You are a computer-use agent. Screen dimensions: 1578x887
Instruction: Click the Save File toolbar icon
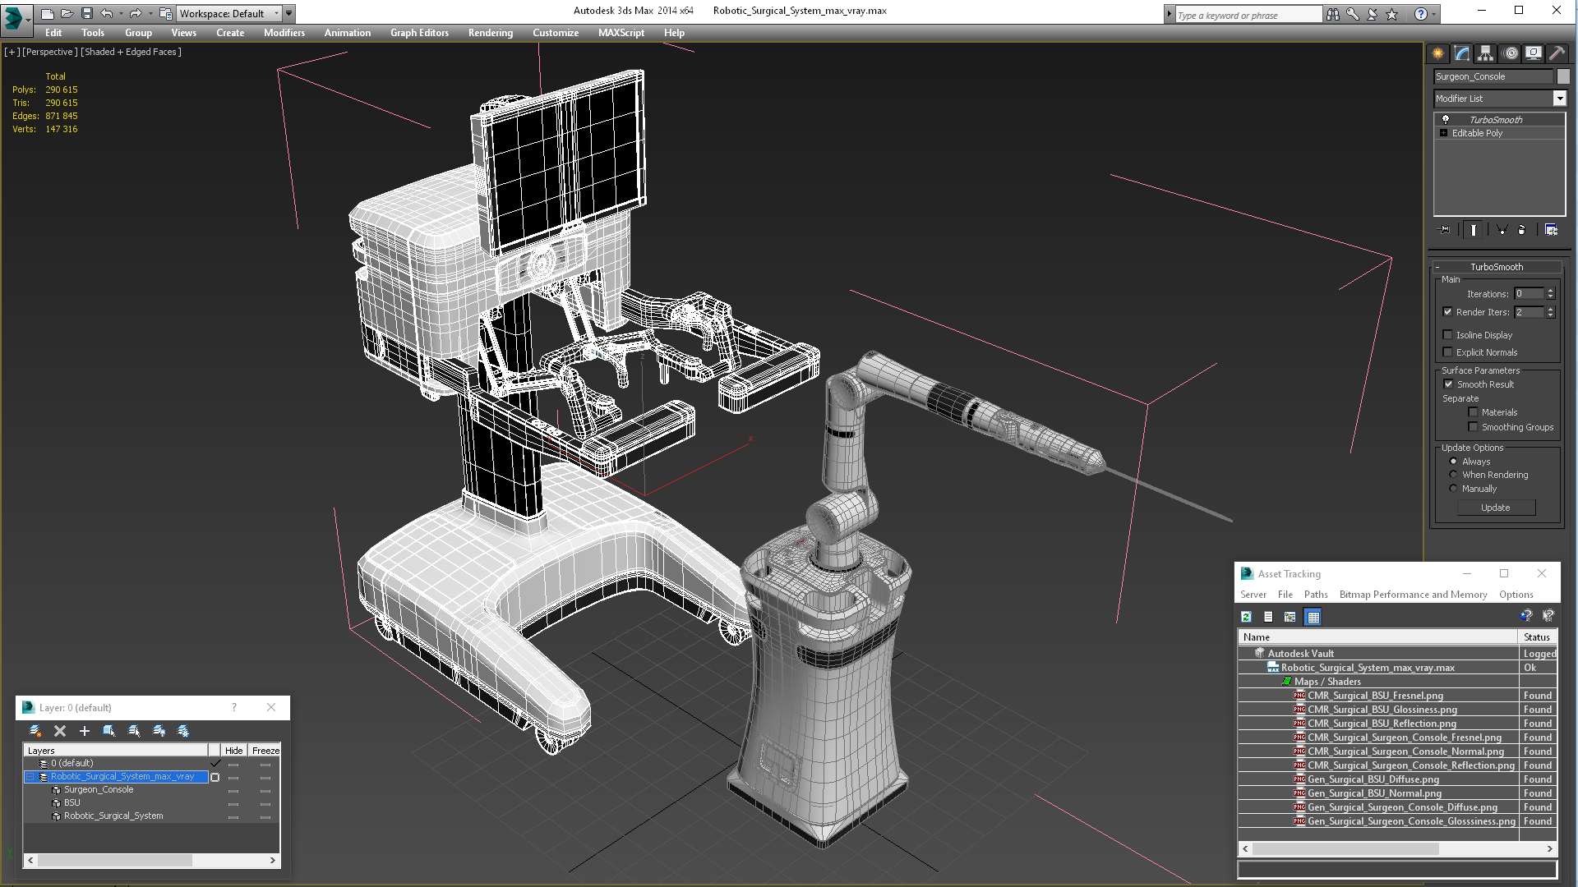86,13
